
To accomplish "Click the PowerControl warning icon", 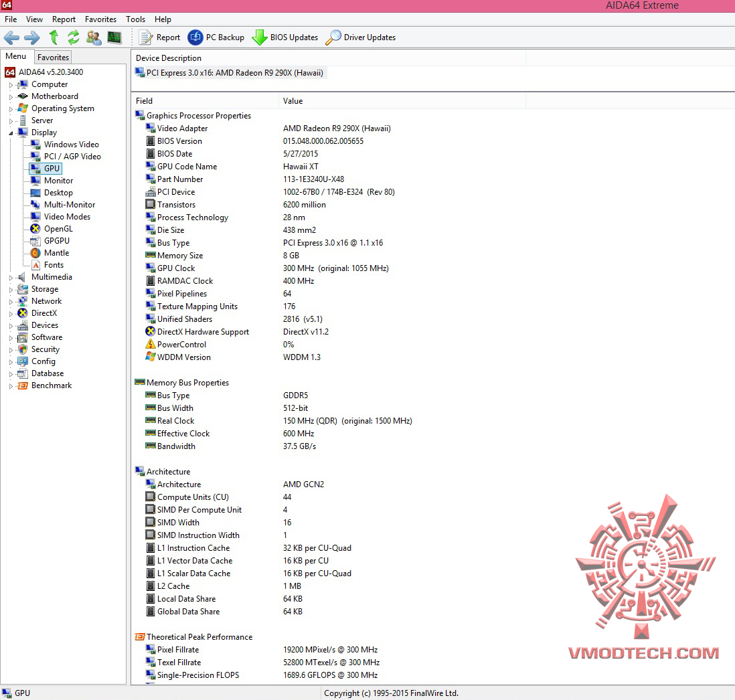I will point(150,345).
